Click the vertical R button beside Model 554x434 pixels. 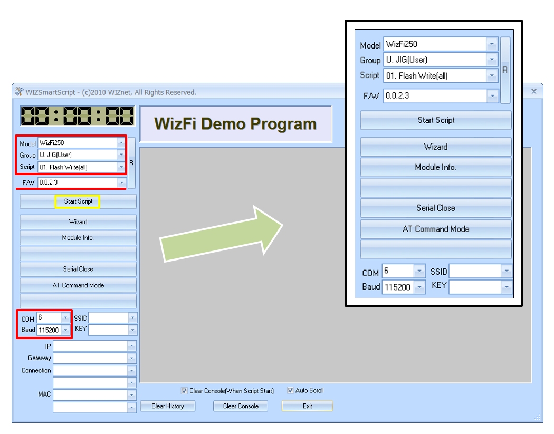click(131, 163)
